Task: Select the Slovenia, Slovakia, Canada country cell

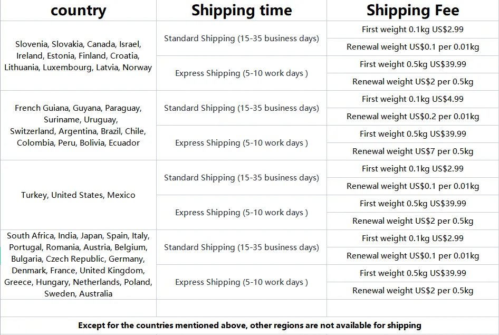Action: coord(78,56)
